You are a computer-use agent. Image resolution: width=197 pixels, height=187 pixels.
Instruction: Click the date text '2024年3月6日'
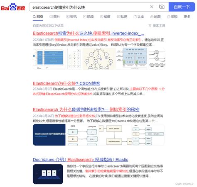42,89
